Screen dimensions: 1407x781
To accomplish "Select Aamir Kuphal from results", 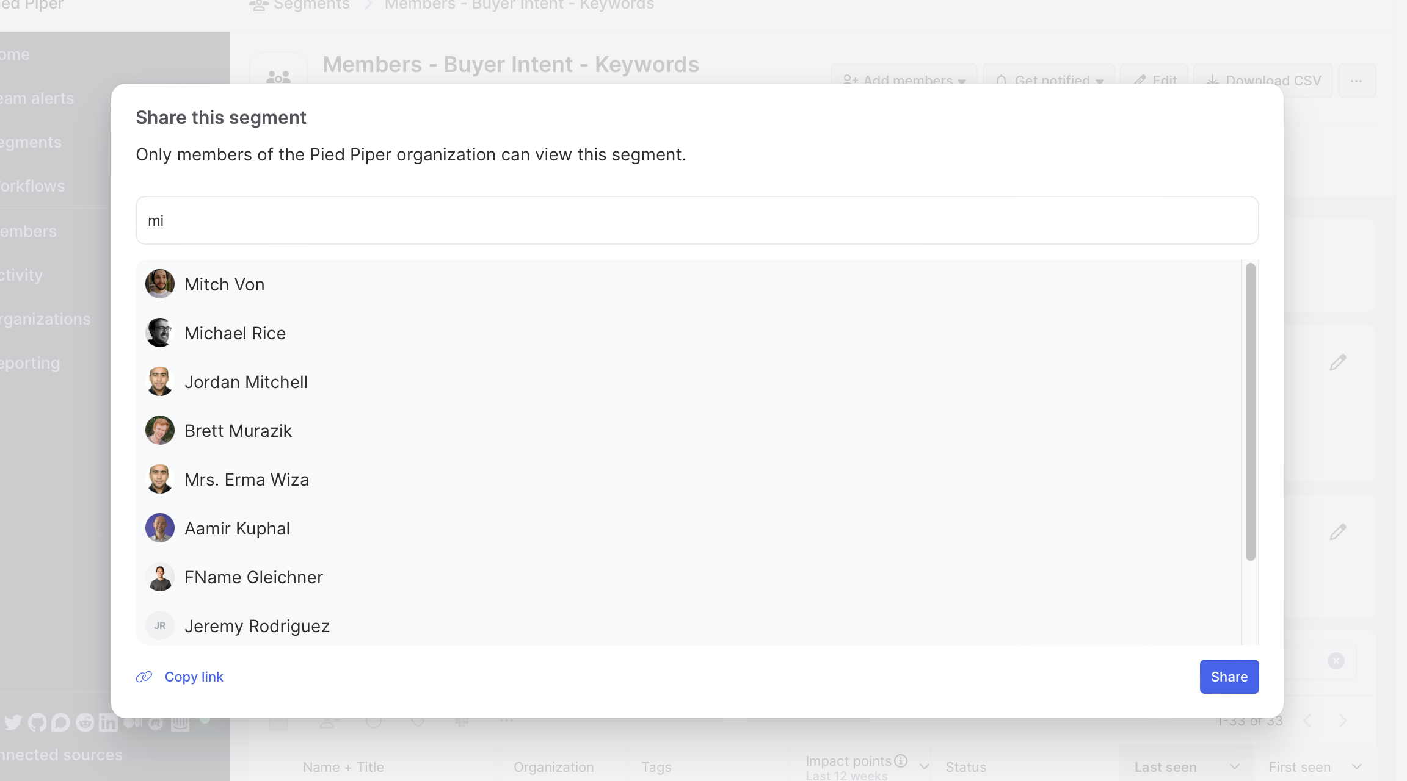I will (237, 528).
